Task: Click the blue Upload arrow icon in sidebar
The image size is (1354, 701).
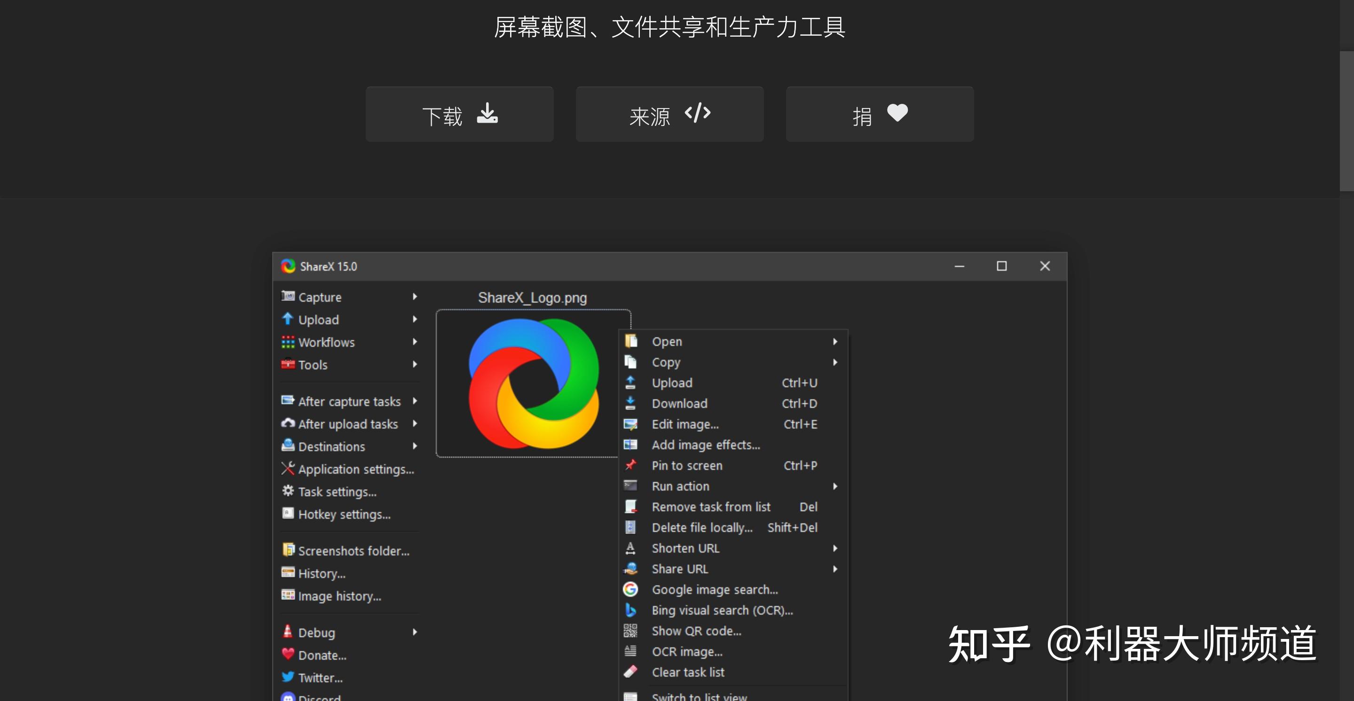Action: click(x=288, y=319)
